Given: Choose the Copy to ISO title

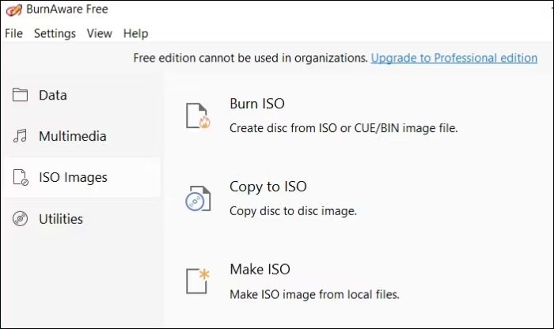Looking at the screenshot, I should pyautogui.click(x=268, y=187).
